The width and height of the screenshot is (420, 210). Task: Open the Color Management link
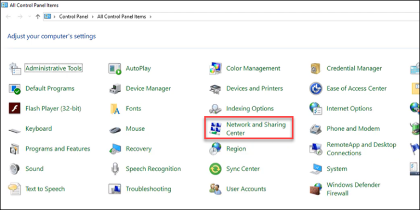(253, 68)
